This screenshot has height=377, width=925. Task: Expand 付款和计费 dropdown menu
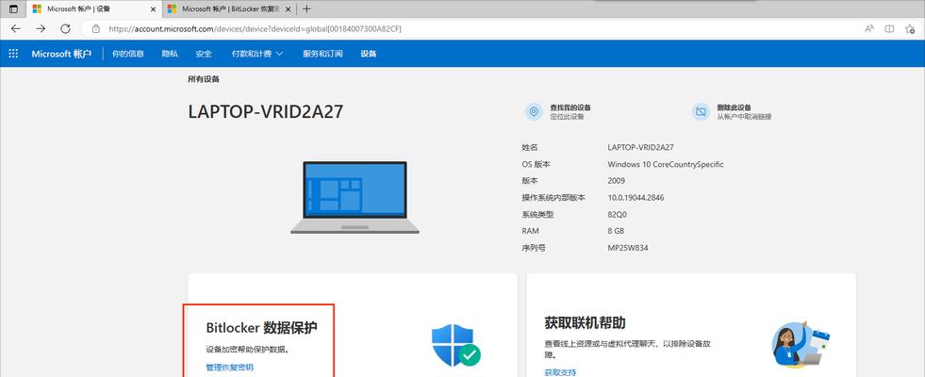[x=257, y=54]
